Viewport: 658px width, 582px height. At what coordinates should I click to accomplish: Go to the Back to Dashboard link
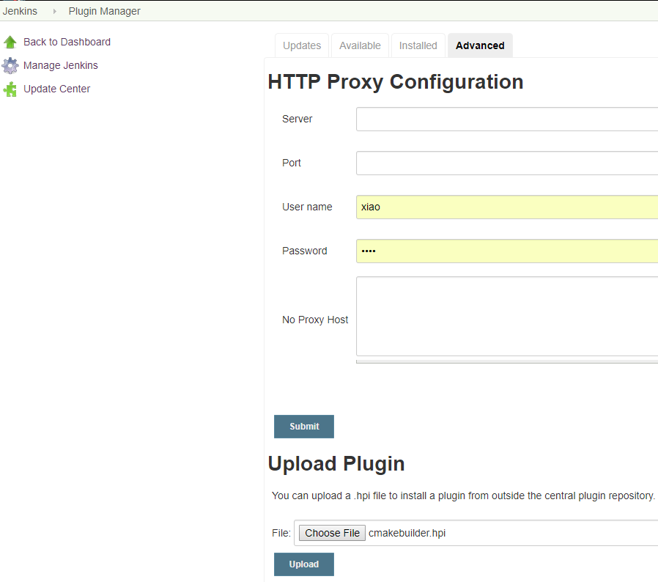(67, 42)
